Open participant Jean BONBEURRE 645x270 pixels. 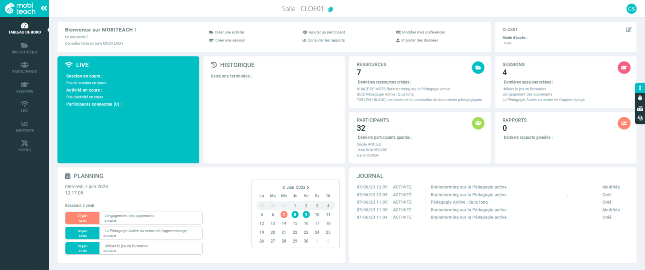(372, 150)
